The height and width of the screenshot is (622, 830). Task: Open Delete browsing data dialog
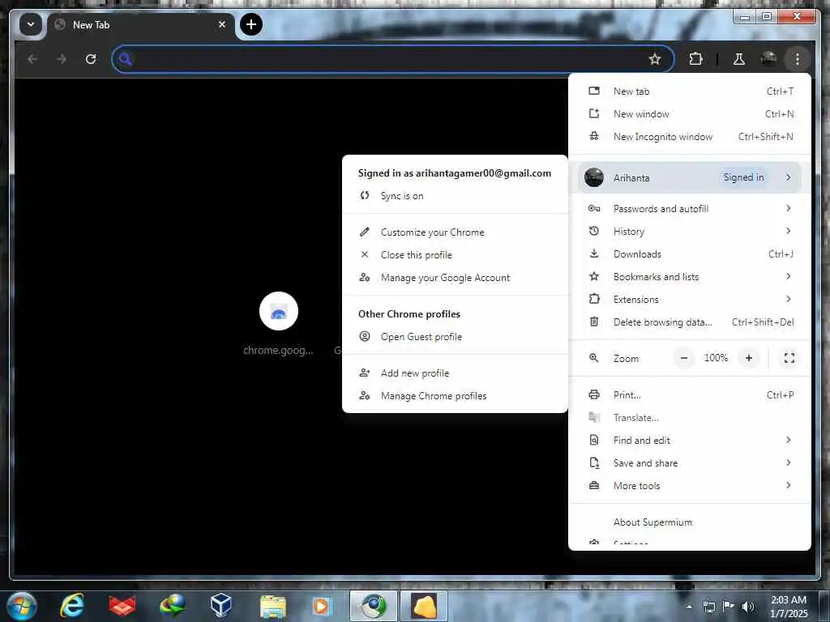click(x=690, y=322)
